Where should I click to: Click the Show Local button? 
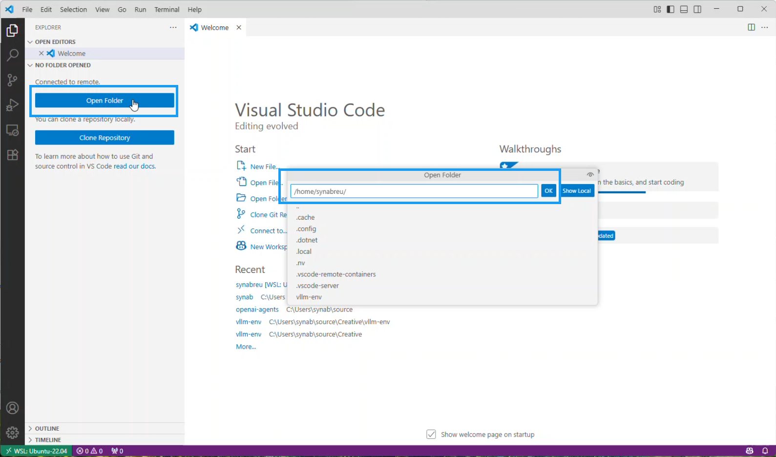(577, 191)
